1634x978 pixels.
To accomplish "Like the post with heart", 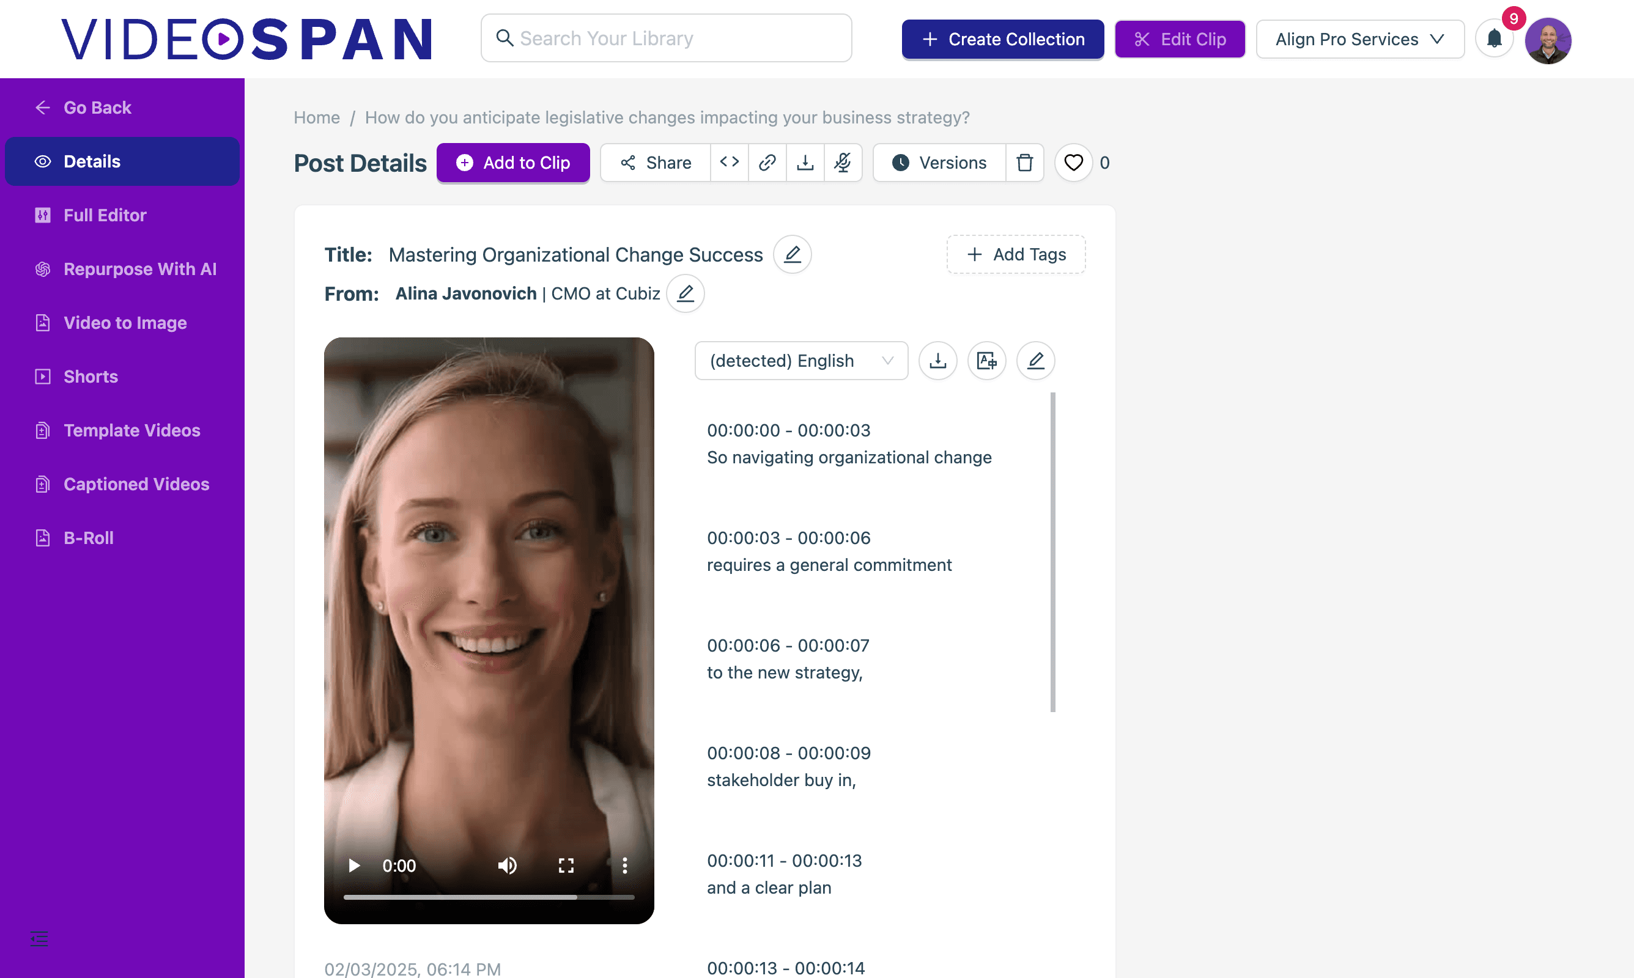I will [1073, 162].
